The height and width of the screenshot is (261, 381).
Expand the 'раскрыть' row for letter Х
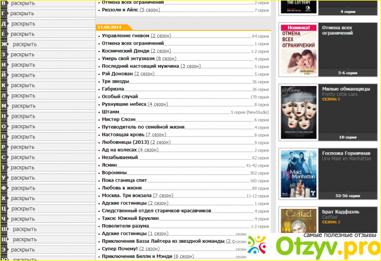[x=23, y=198]
